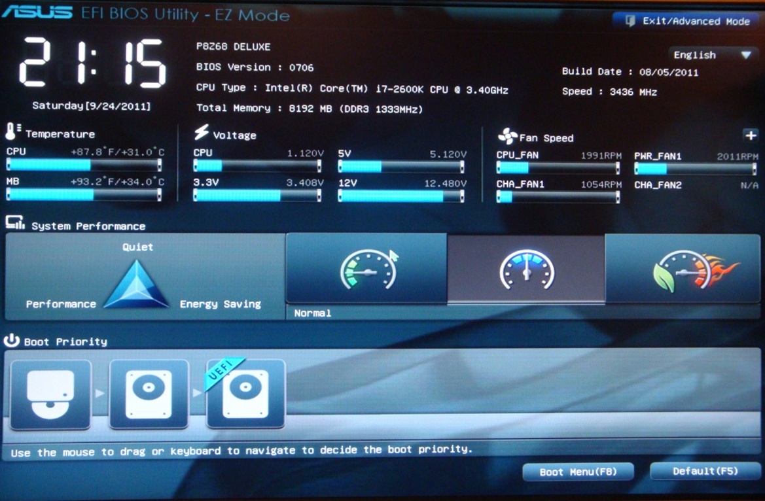This screenshot has height=501, width=765.
Task: Click the CPU_FAN speed bar
Action: tap(558, 168)
